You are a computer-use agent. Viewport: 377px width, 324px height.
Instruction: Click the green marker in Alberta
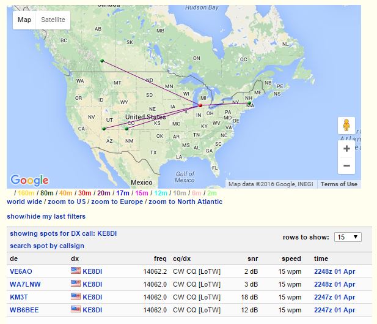(x=102, y=61)
